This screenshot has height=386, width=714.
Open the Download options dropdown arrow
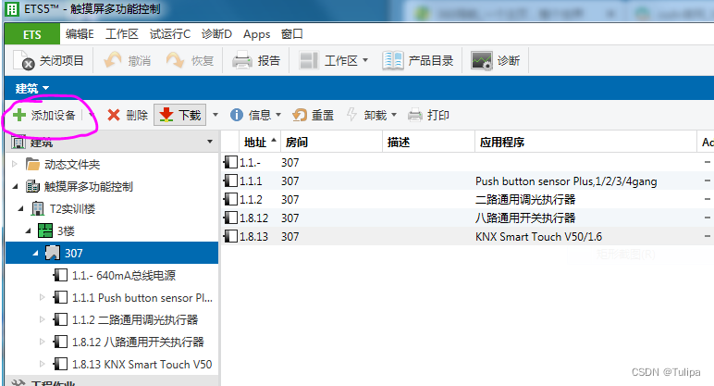pyautogui.click(x=215, y=115)
